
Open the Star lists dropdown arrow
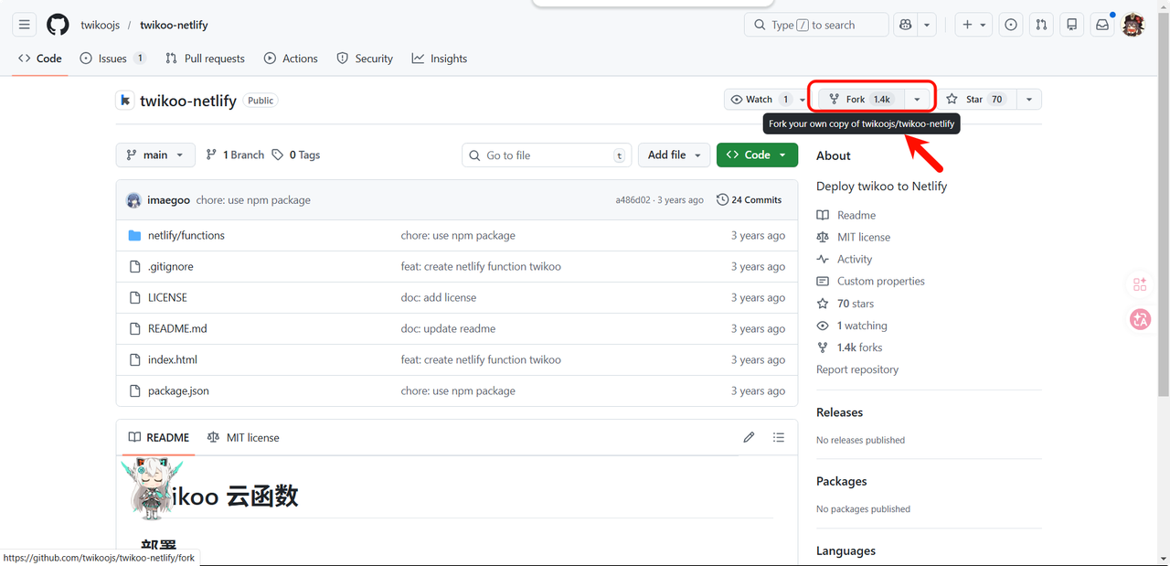(1029, 99)
